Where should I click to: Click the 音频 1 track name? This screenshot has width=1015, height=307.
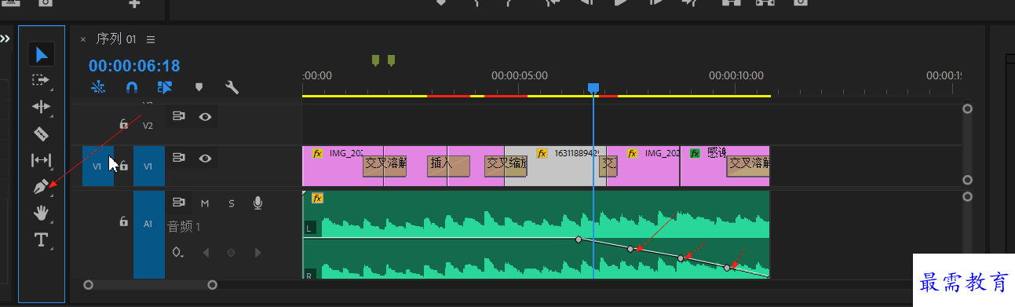click(x=184, y=227)
